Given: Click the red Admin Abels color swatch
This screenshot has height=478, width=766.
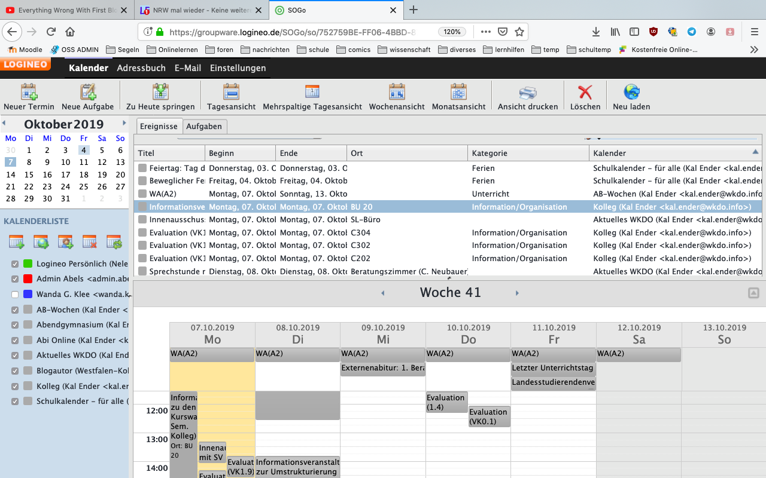Looking at the screenshot, I should pyautogui.click(x=28, y=279).
